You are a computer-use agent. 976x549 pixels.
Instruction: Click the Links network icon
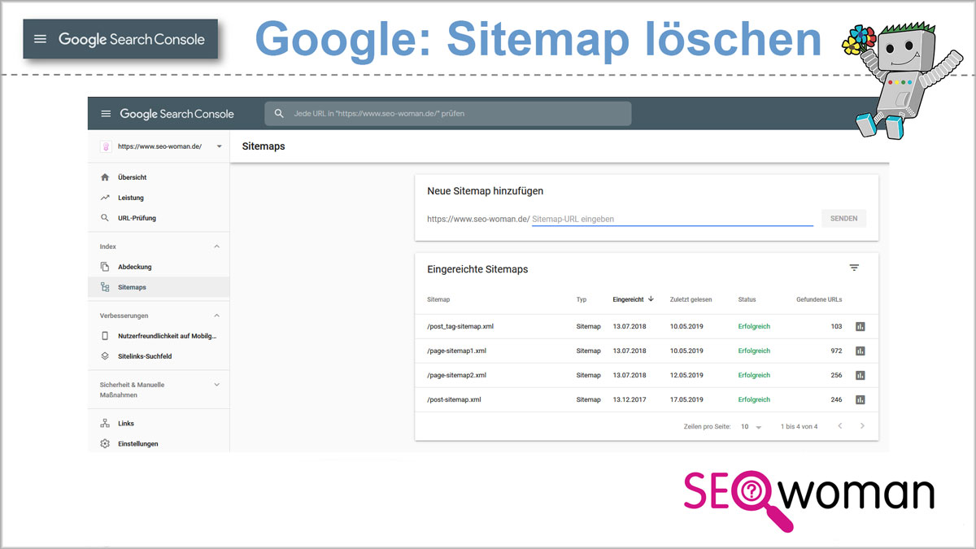(104, 424)
